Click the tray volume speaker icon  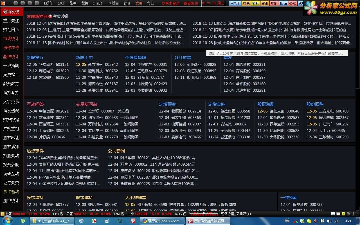click(329, 221)
